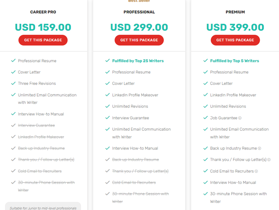Click the 'Suitable for junior to mid-level professionals' note
279x210 pixels.
(43, 208)
